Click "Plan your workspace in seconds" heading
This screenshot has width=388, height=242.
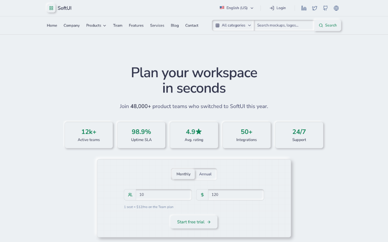(x=194, y=80)
